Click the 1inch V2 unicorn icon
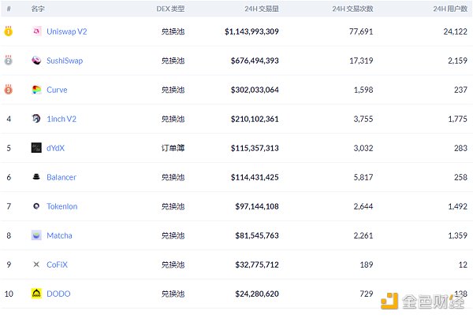 (36, 119)
